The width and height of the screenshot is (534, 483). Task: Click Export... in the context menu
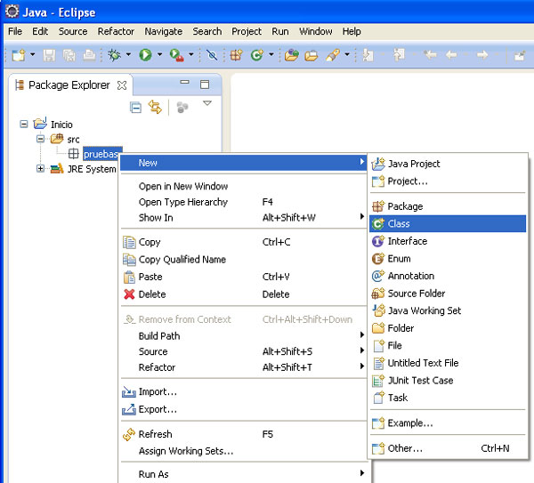(x=244, y=409)
